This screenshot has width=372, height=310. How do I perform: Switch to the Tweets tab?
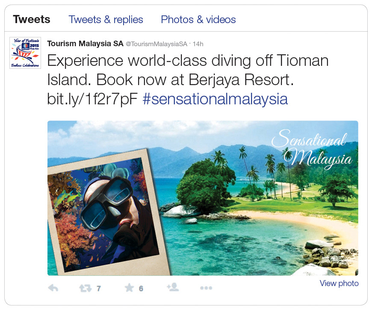click(32, 19)
